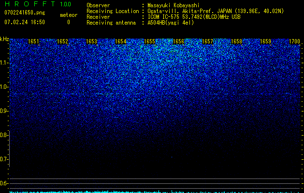Click receiver text ICOM IC-575 53.7492 MHz USB

(x=194, y=17)
